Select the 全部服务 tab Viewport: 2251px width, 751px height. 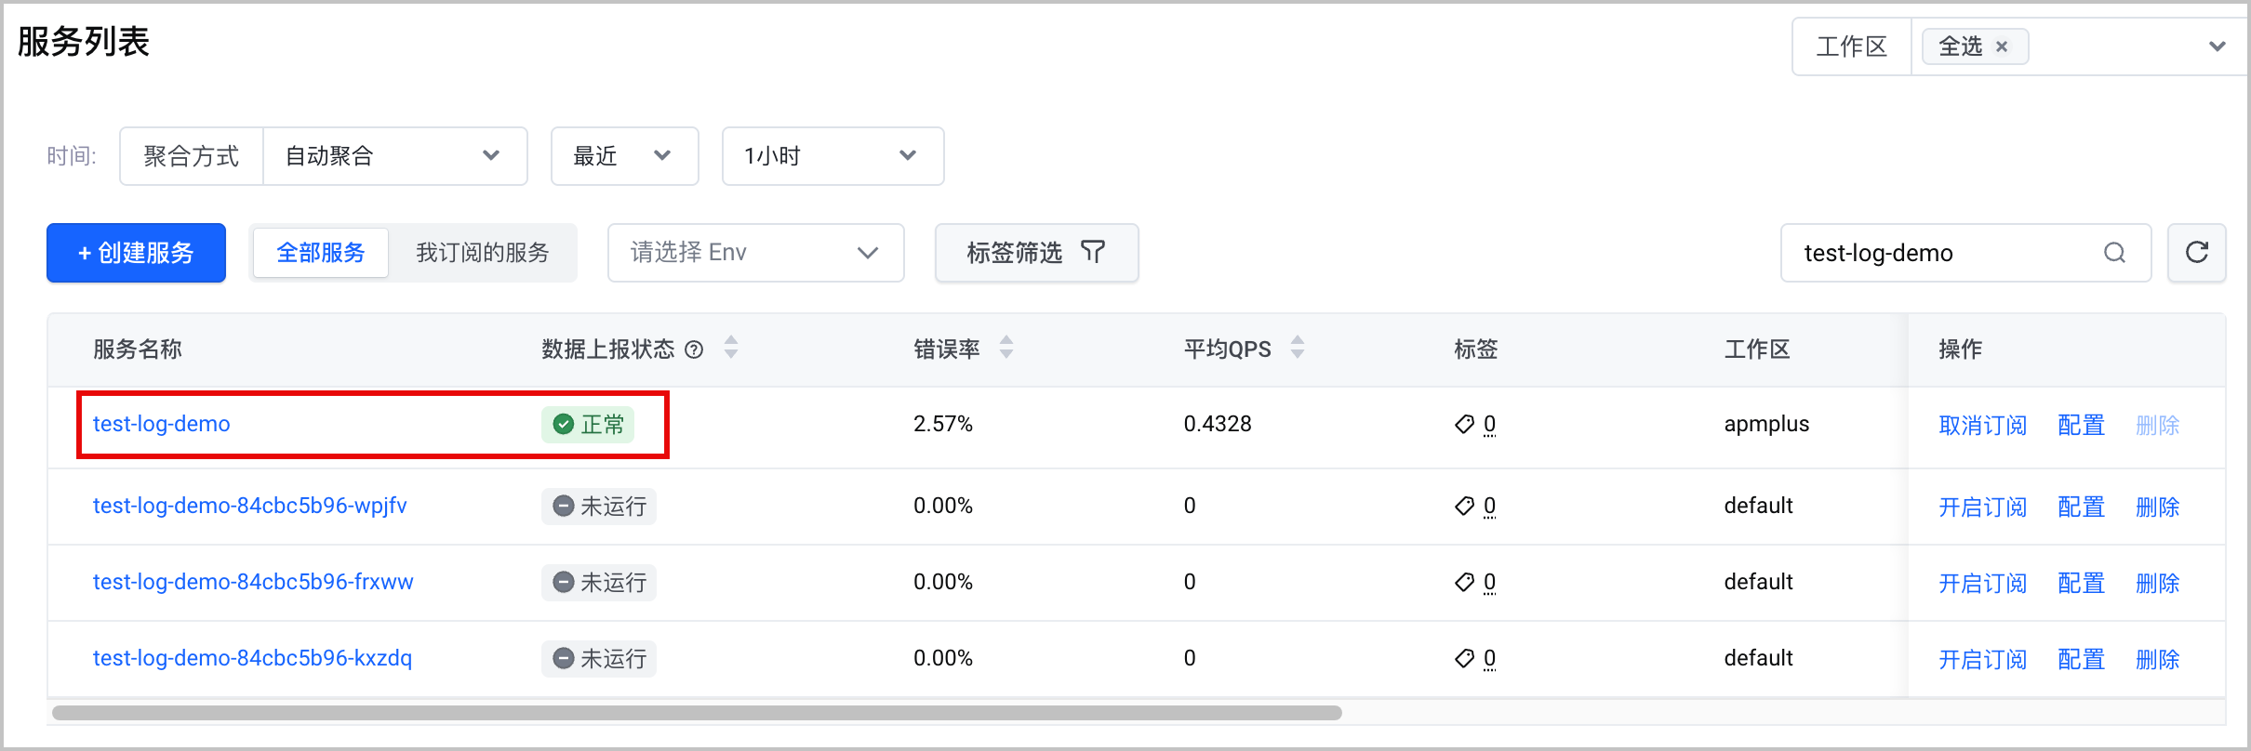[321, 253]
